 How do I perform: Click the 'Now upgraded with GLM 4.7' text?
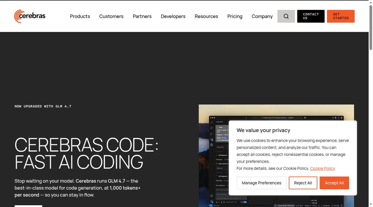click(43, 106)
